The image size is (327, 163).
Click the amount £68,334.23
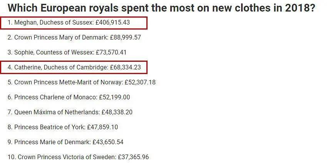click(126, 68)
